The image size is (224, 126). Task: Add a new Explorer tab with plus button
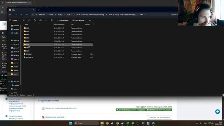coord(38,10)
